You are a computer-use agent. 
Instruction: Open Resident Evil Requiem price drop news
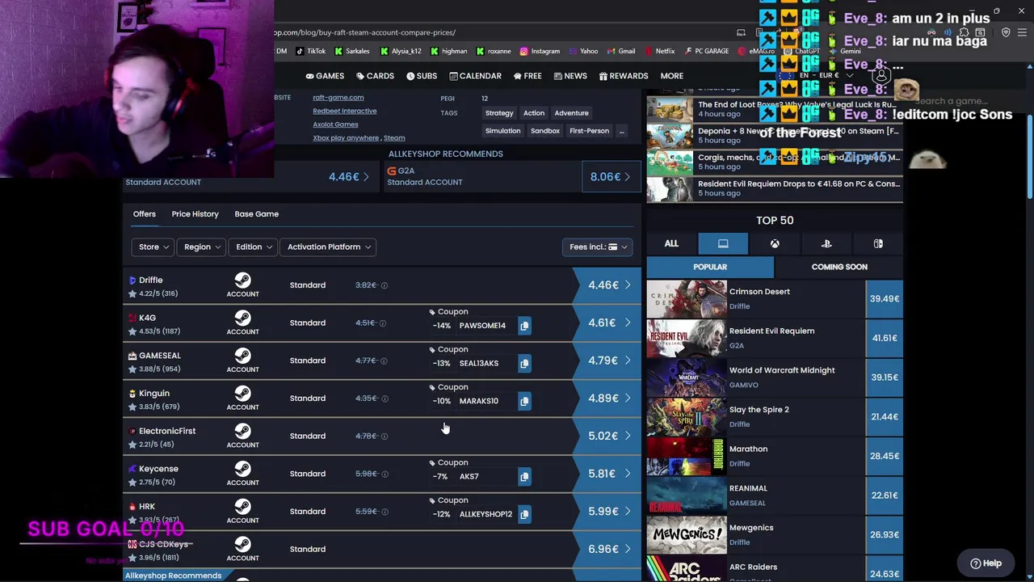tap(774, 188)
